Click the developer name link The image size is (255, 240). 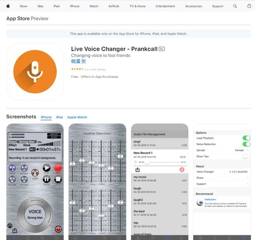coord(78,61)
